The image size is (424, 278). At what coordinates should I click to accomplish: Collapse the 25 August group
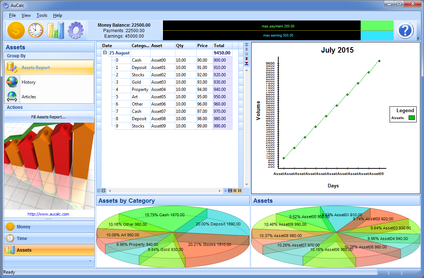tap(105, 53)
